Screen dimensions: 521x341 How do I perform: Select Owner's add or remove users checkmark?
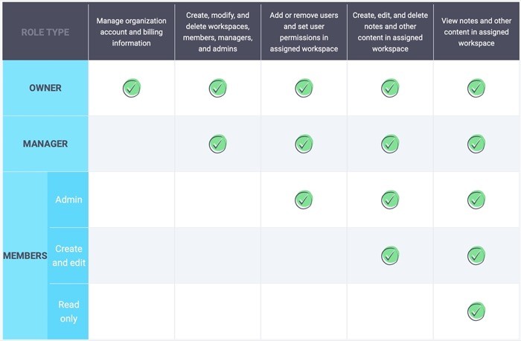304,88
